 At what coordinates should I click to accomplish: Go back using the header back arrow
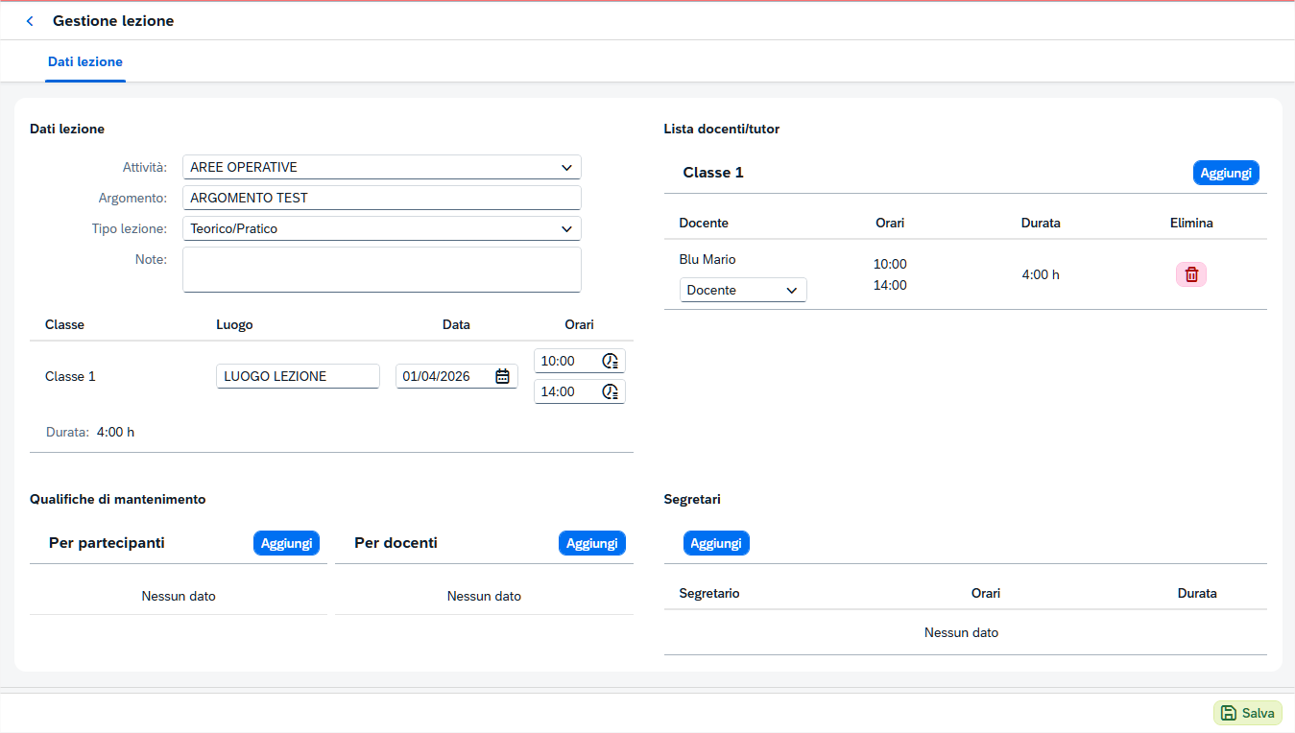tap(30, 21)
